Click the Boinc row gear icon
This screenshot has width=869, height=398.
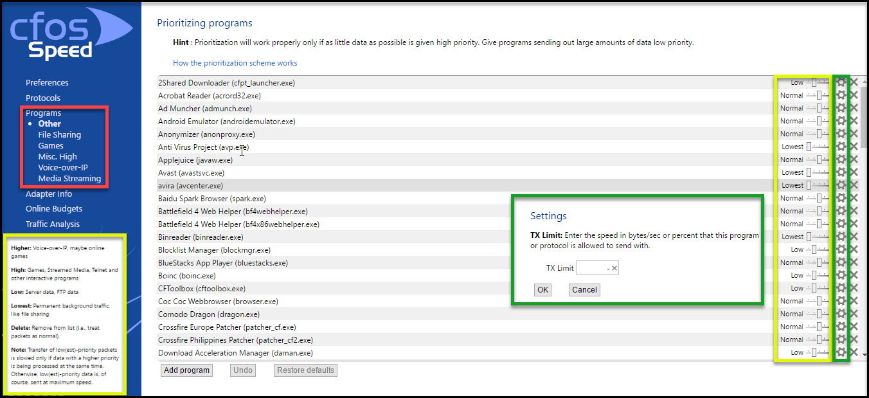pos(841,275)
